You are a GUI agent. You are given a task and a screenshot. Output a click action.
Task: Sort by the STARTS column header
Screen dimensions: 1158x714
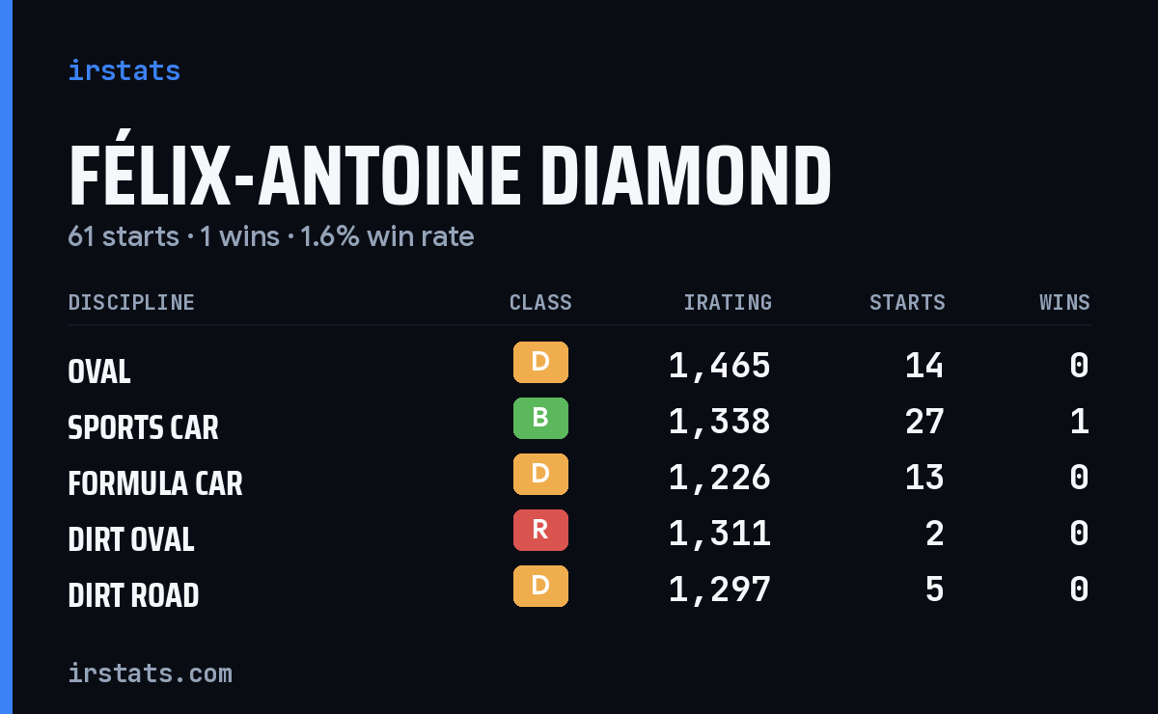pos(907,303)
